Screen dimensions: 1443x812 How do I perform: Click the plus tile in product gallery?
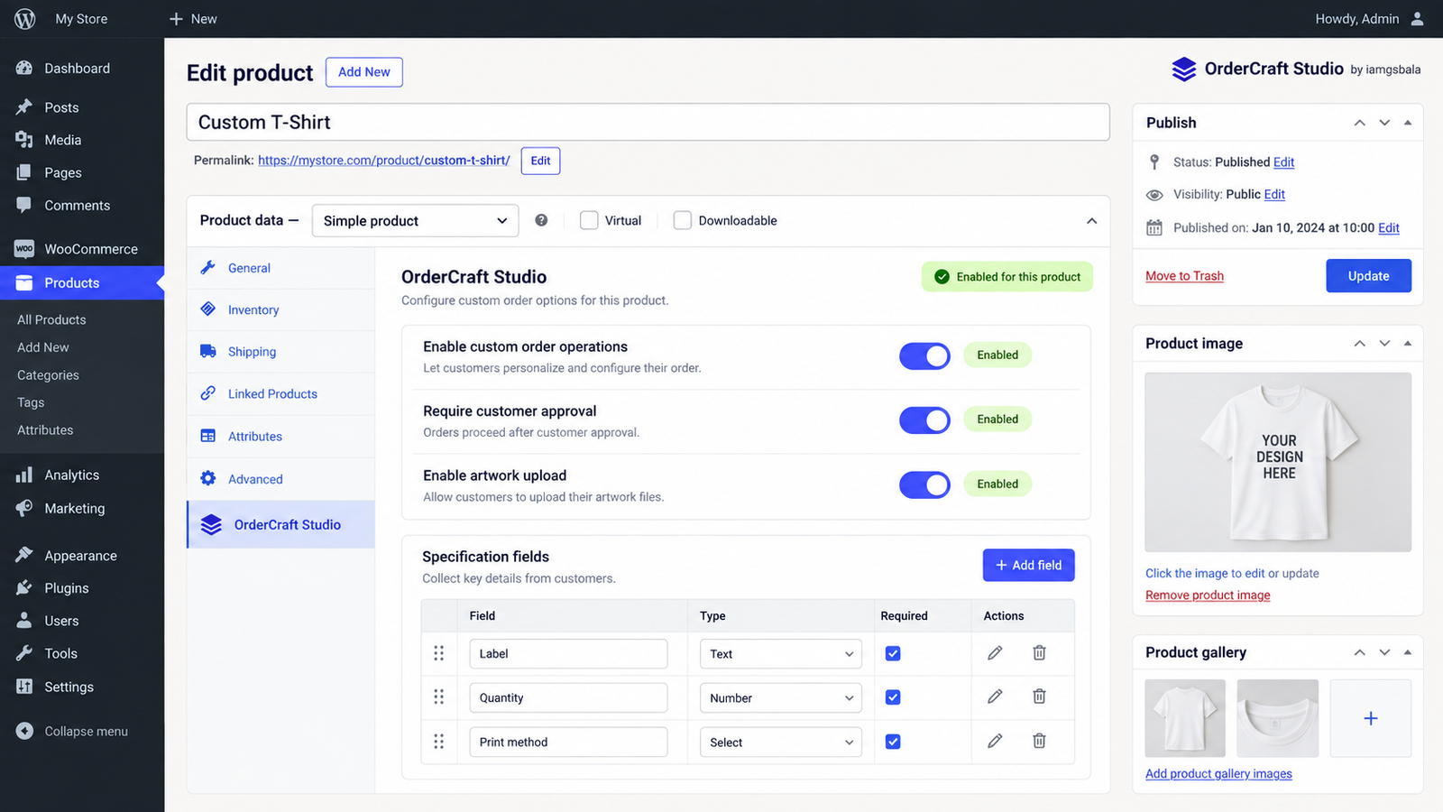(1371, 718)
